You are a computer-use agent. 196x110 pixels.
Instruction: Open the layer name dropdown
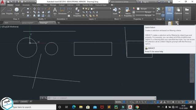111,9
